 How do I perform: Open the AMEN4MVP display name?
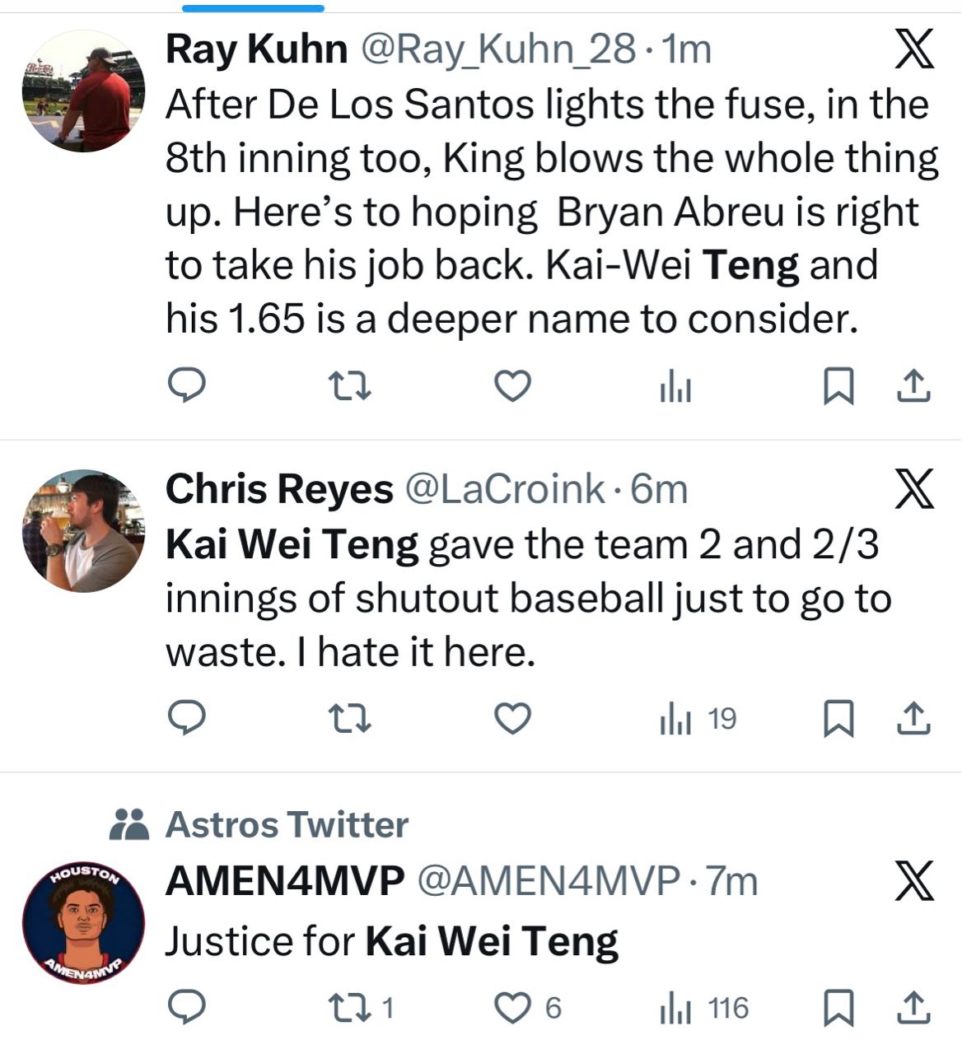tap(285, 881)
